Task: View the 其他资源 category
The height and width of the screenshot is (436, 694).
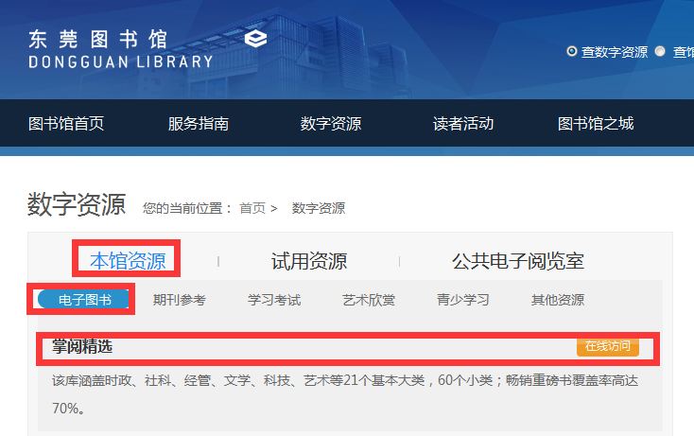Action: click(558, 300)
